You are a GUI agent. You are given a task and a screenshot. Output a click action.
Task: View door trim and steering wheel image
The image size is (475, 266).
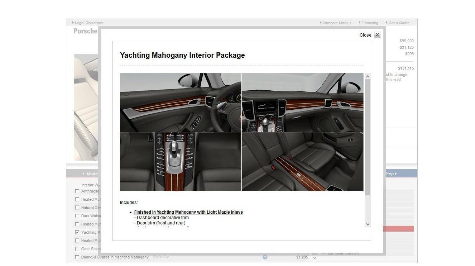pos(181,103)
